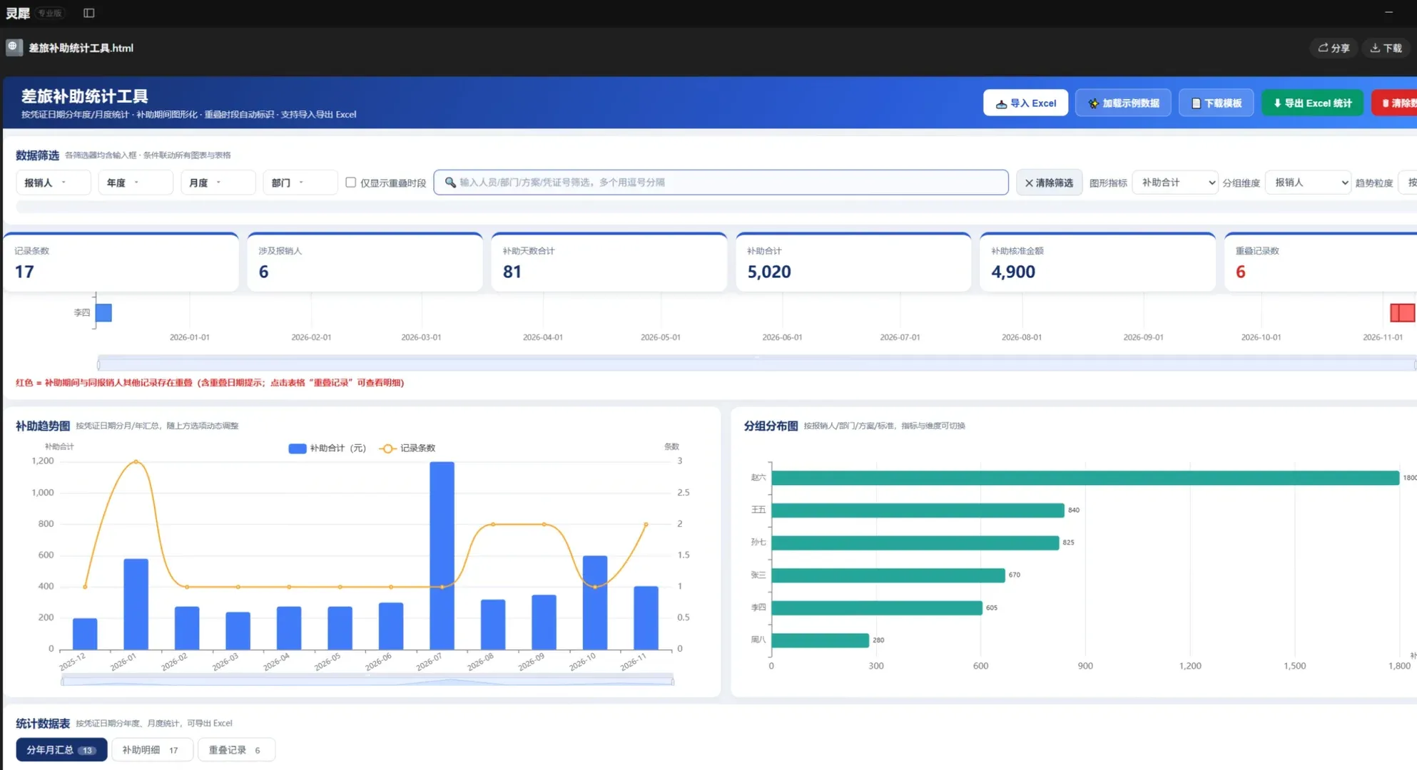Image resolution: width=1417 pixels, height=770 pixels.
Task: Export statistics via 导出 Excel 统计
Action: 1312,103
